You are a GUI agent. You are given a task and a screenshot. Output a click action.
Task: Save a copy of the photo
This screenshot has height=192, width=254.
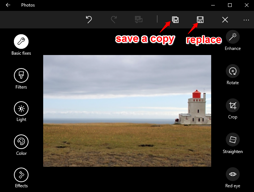(x=175, y=20)
